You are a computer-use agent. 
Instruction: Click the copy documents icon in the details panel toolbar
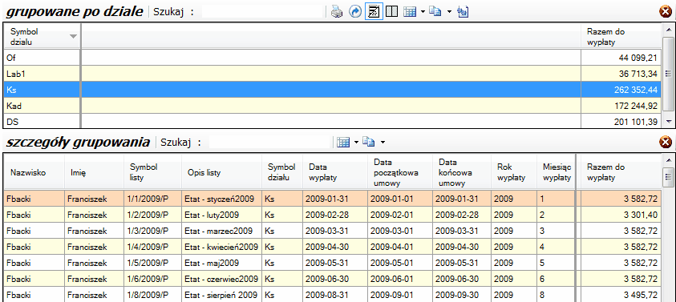[x=369, y=142]
